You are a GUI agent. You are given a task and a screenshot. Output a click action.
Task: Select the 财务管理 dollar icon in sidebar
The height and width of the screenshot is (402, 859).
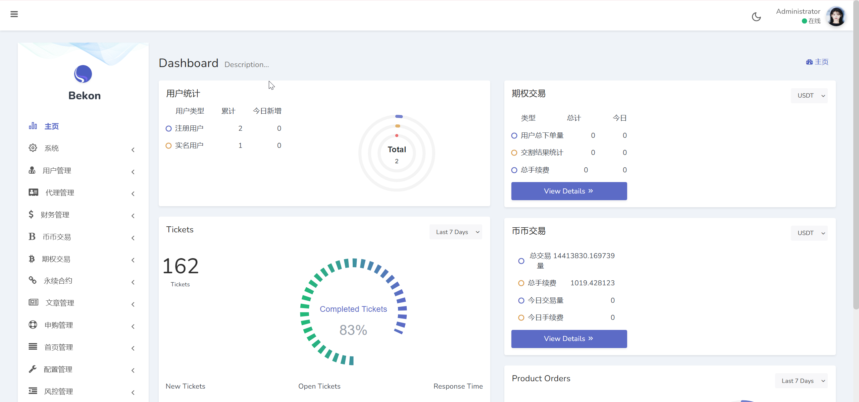pyautogui.click(x=32, y=215)
